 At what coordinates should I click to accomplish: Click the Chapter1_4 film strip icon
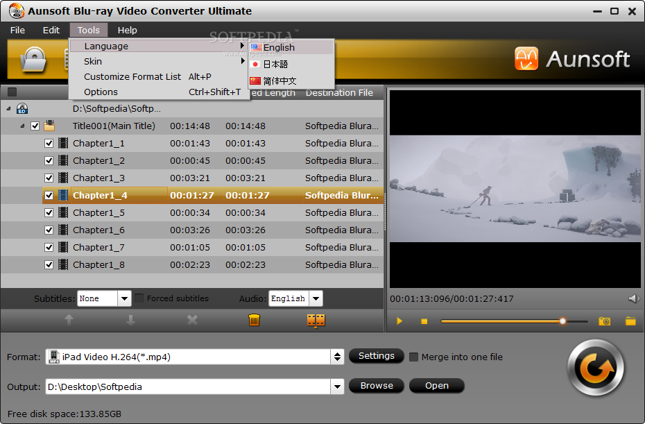pos(63,195)
